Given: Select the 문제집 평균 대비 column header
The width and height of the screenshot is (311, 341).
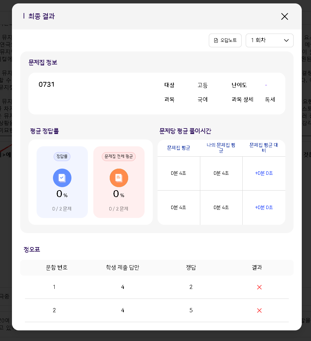Looking at the screenshot, I should (x=264, y=148).
